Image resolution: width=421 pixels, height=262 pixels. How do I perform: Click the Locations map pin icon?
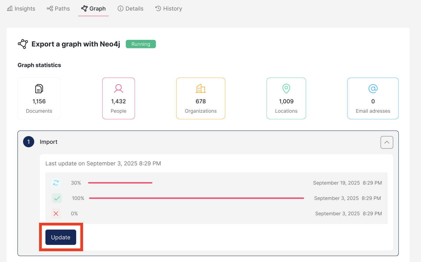(x=286, y=89)
